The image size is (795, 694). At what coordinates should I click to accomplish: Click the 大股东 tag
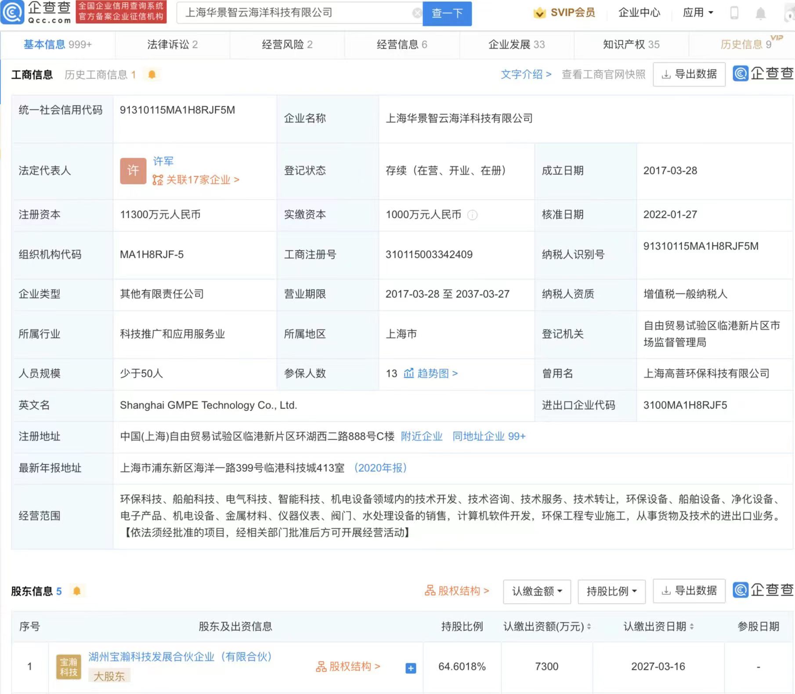(x=109, y=676)
